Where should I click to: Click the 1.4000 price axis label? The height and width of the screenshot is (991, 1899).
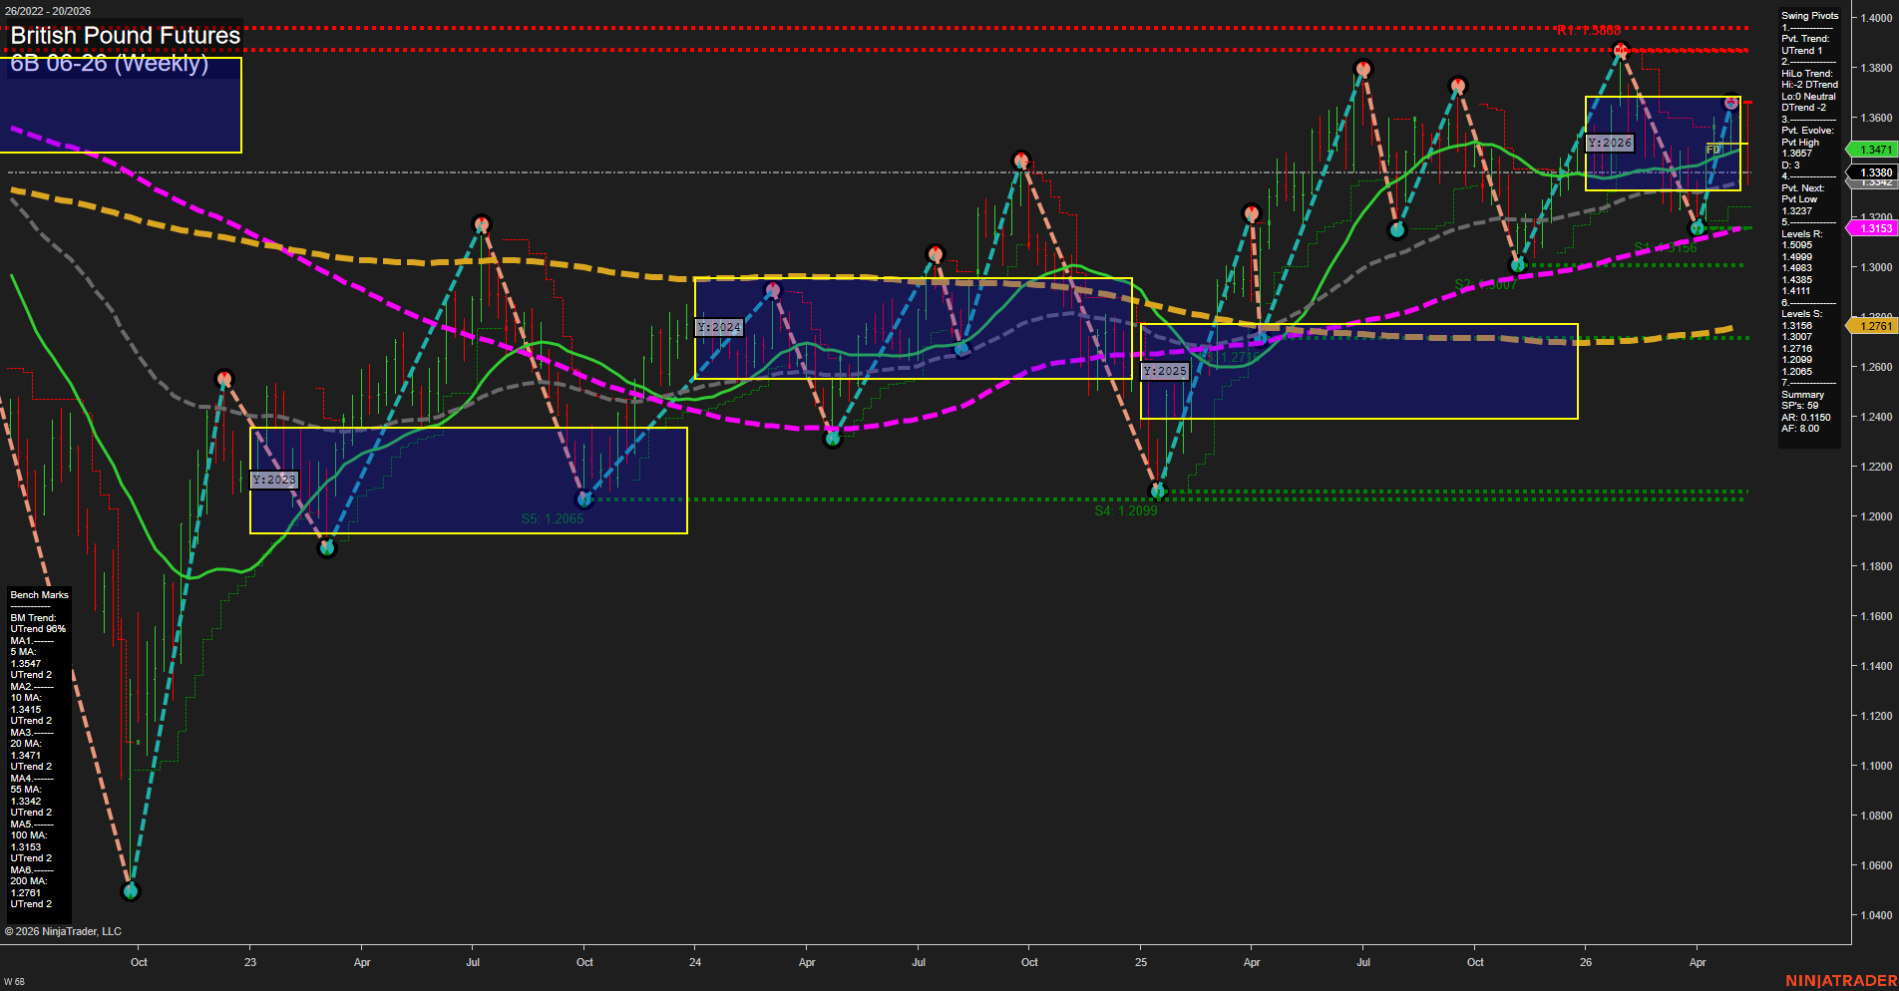pyautogui.click(x=1876, y=18)
